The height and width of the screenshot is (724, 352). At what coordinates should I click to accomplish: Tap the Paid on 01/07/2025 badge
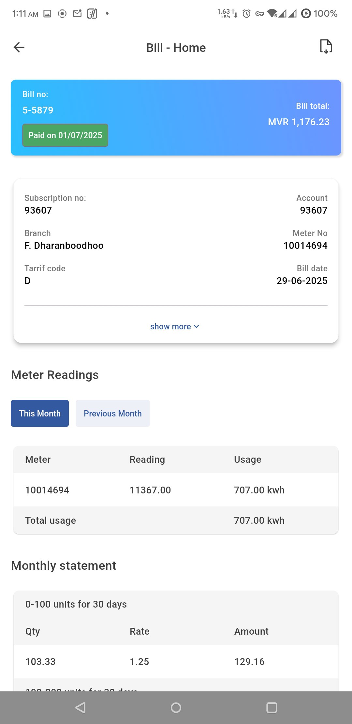pos(65,135)
